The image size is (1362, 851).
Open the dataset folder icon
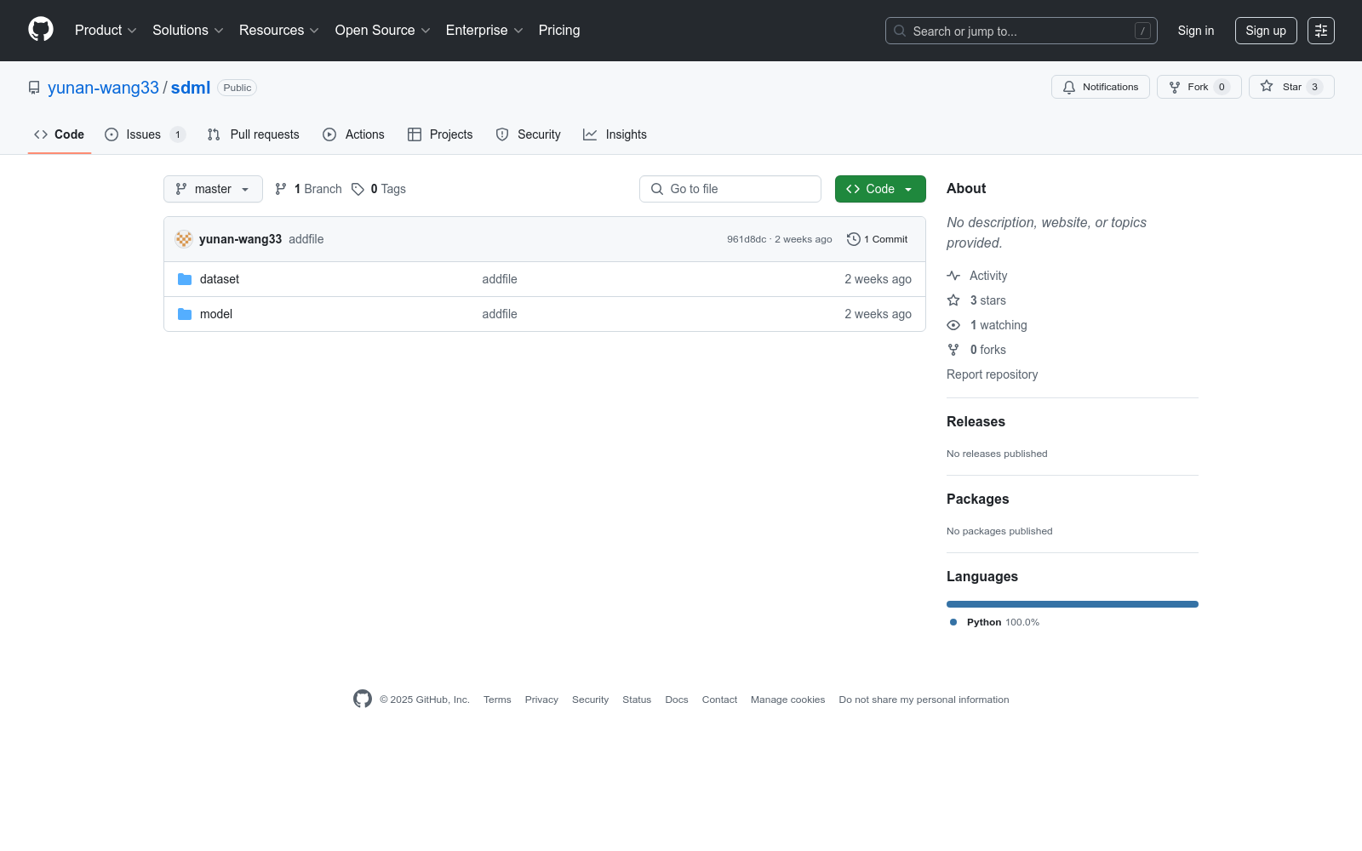point(185,279)
